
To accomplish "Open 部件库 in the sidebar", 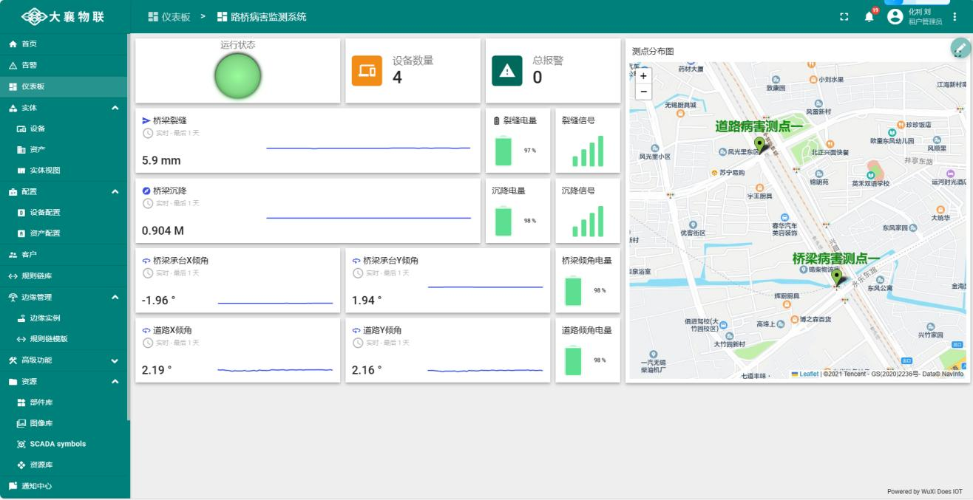I will 64,403.
